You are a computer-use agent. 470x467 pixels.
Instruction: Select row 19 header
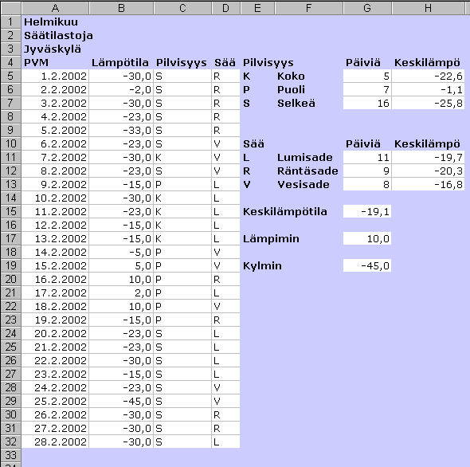pos(11,265)
